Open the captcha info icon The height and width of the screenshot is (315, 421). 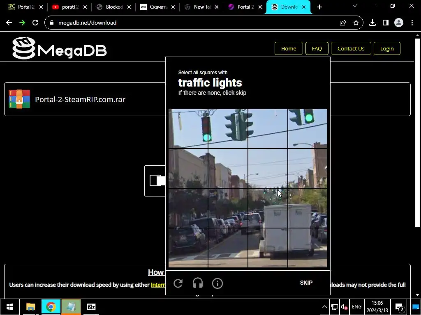[217, 283]
